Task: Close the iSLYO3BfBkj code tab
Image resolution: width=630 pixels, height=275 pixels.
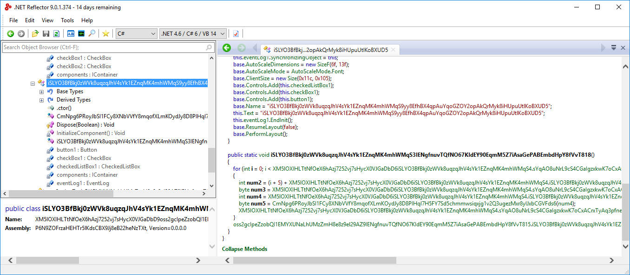Action: pos(393,50)
